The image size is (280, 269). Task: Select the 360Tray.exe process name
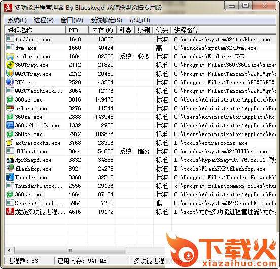tap(32, 65)
